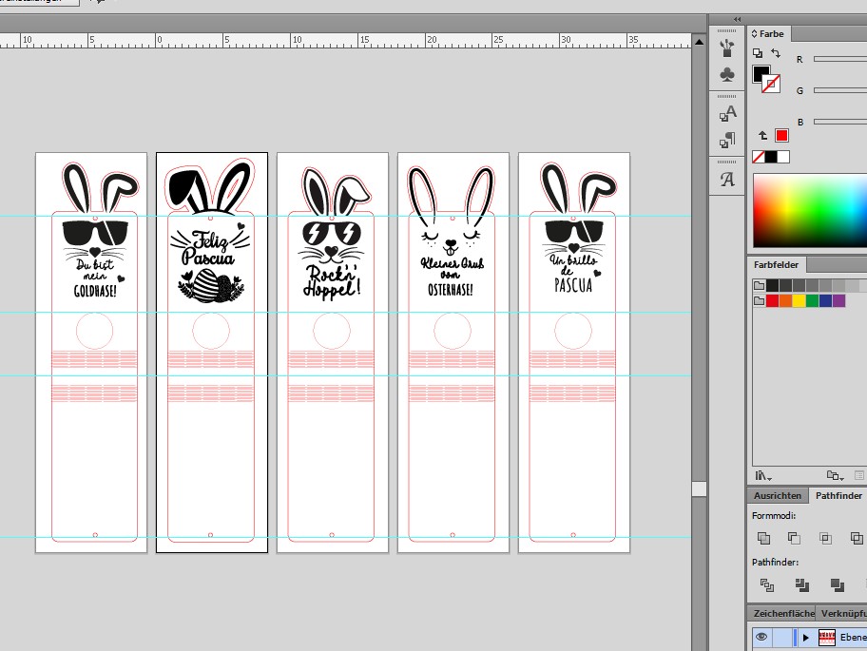Viewport: 867px width, 651px height.
Task: Toggle visibility eye of Ebene layer
Action: [x=761, y=637]
